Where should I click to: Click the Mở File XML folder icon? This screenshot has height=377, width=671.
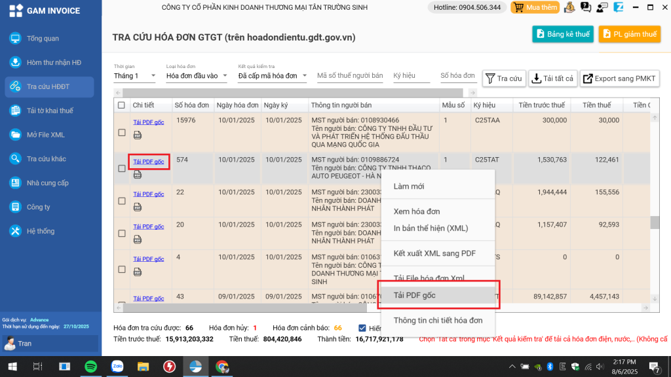[x=16, y=135]
